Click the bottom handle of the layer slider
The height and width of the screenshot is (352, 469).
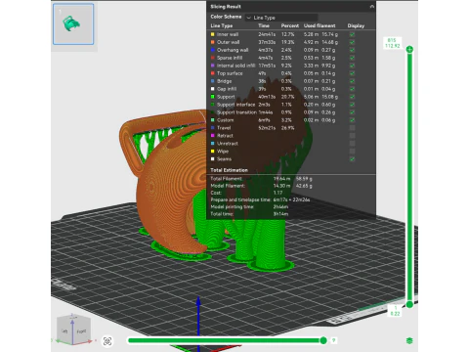(409, 305)
